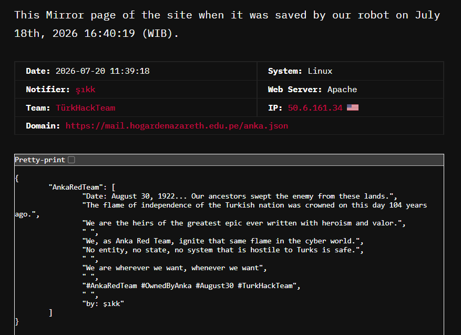Click the line "We are the heirs of the greatest epic"
The height and width of the screenshot is (335, 461).
[244, 223]
